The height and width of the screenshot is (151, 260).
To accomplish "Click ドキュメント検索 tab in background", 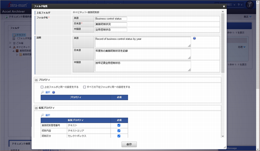I will [21, 144].
